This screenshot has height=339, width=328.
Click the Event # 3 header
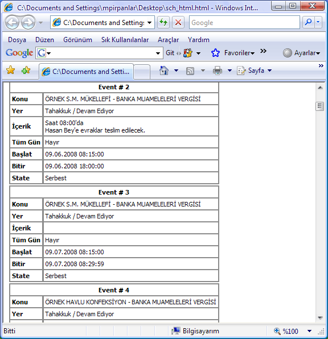114,192
